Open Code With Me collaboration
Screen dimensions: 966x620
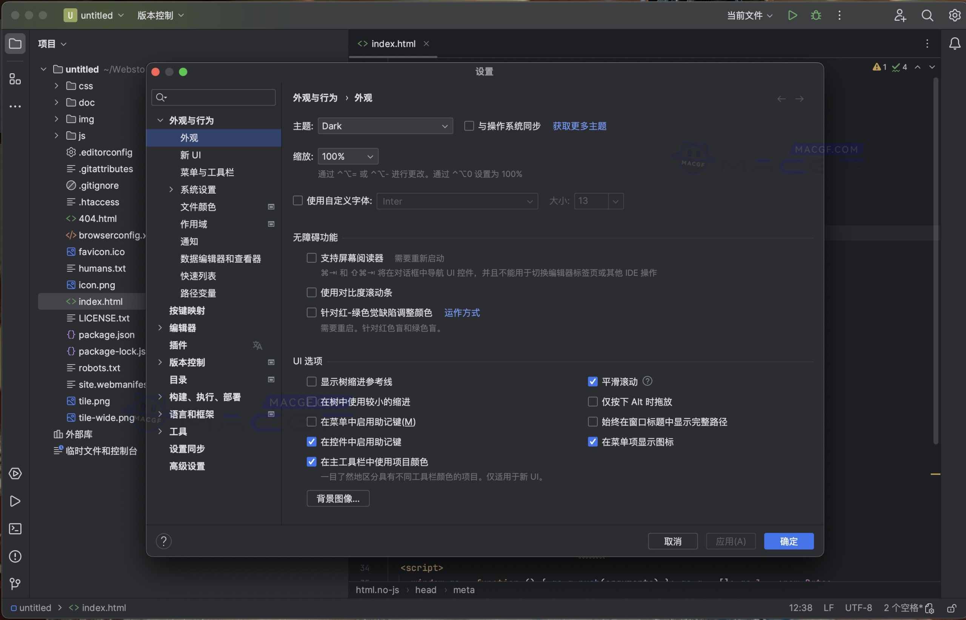[899, 15]
